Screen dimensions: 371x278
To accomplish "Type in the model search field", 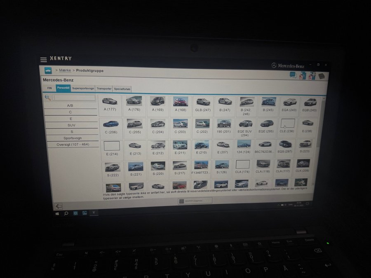I will 74,98.
